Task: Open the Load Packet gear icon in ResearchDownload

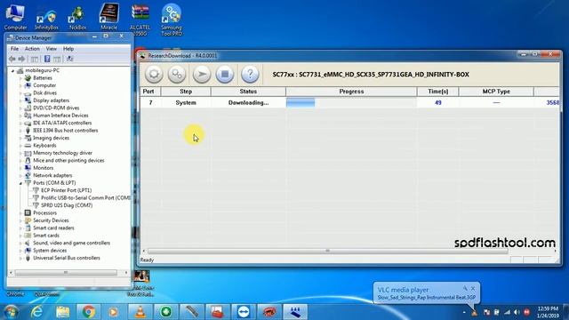Action: [x=154, y=74]
